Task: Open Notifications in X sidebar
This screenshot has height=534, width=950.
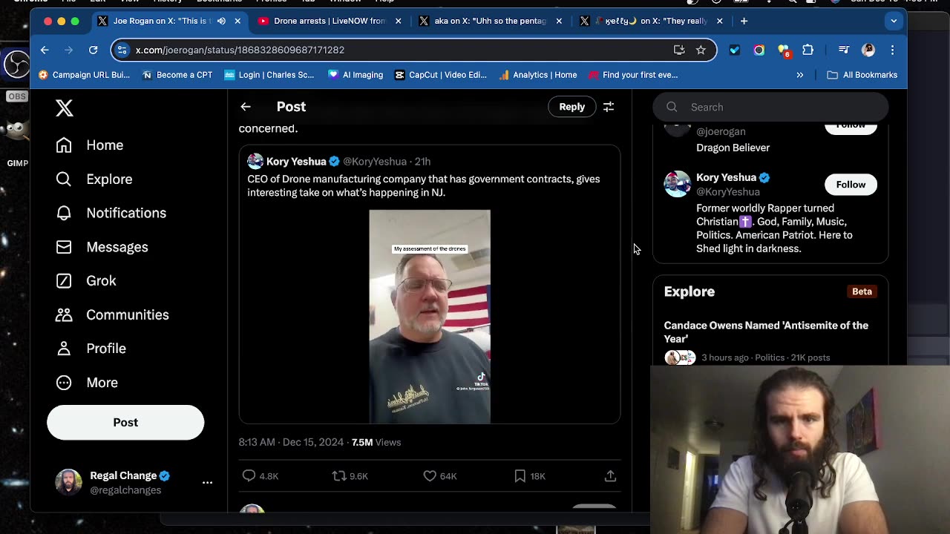Action: coord(111,213)
